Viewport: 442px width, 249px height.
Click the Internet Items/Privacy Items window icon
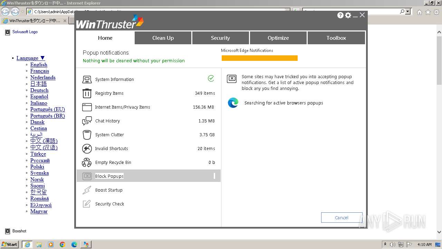(87, 107)
